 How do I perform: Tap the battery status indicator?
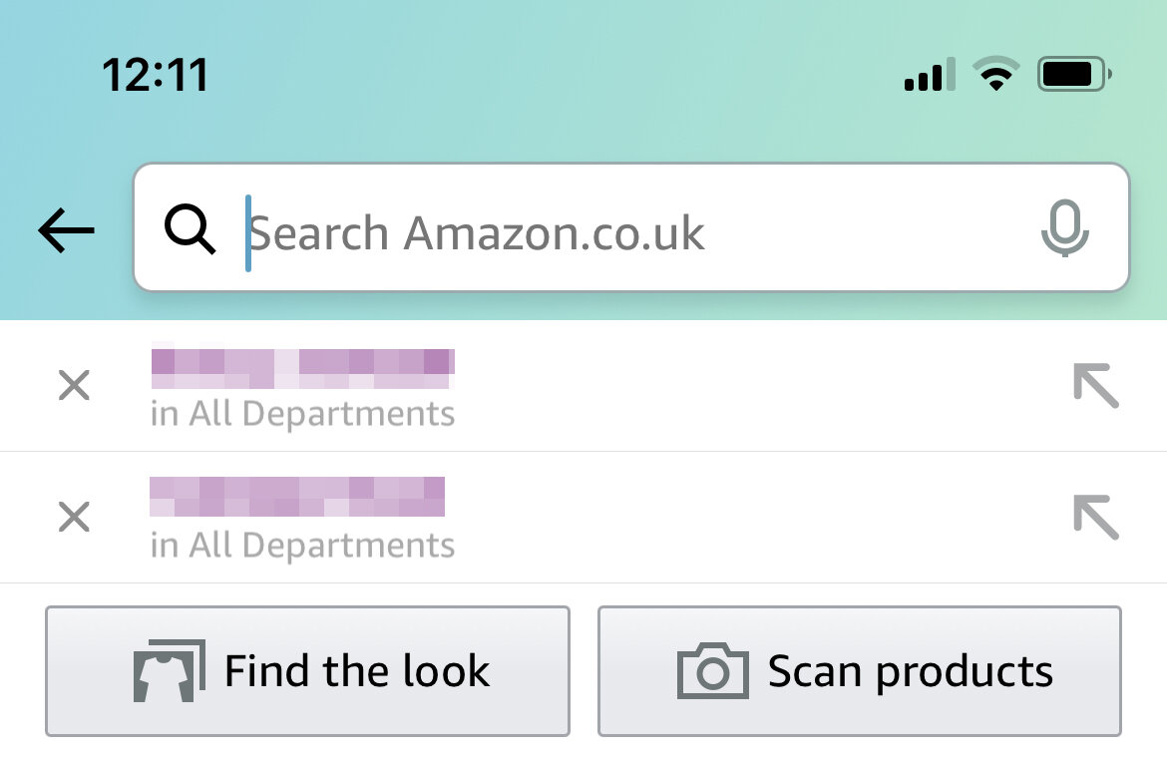tap(1074, 74)
